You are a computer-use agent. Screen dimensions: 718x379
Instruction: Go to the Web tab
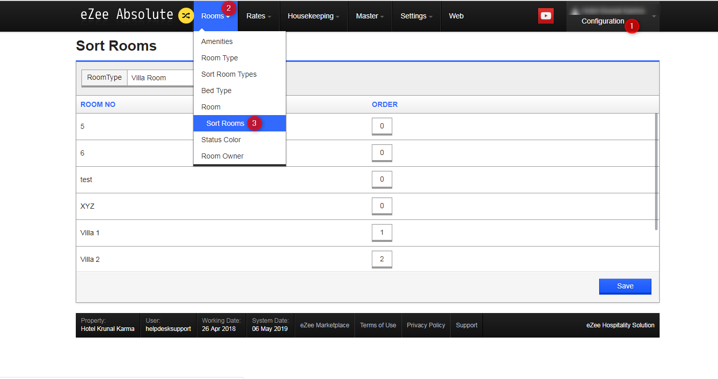pyautogui.click(x=456, y=16)
